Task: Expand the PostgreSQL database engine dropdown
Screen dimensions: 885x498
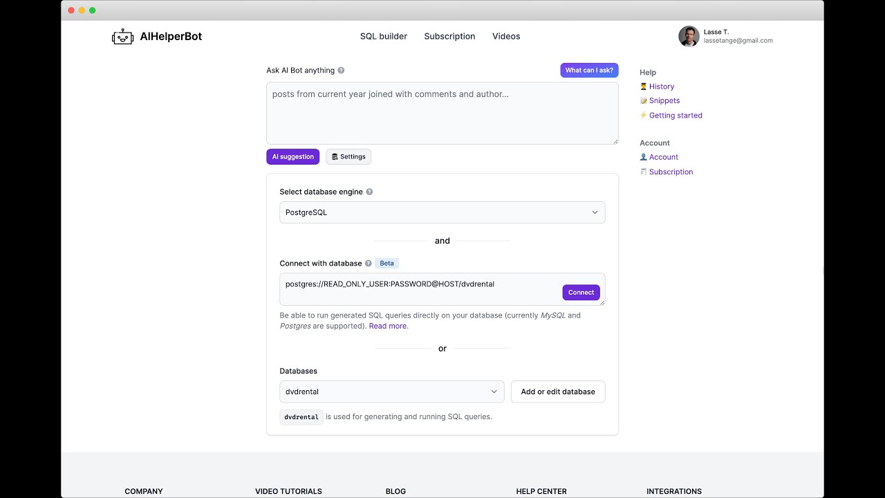Action: point(442,212)
